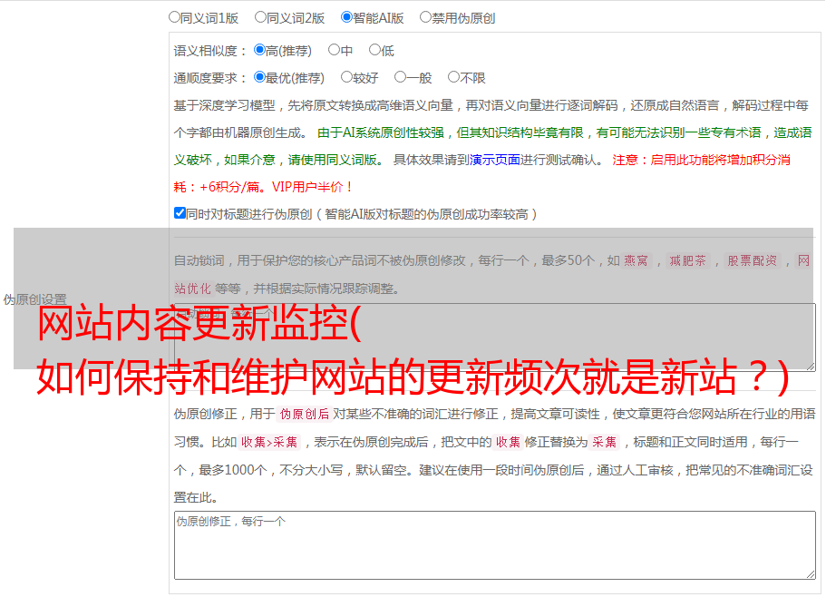Click the 自动锁词 text area

[x=495, y=338]
